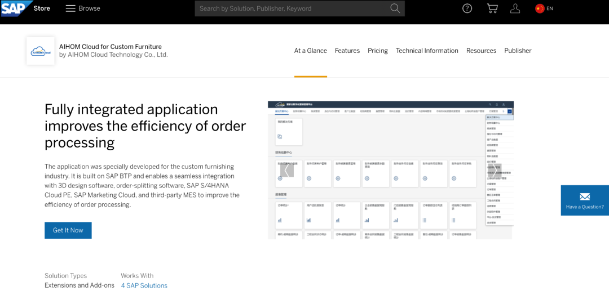
Task: Click the AIHOM Cloud logo thumbnail
Action: point(41,51)
